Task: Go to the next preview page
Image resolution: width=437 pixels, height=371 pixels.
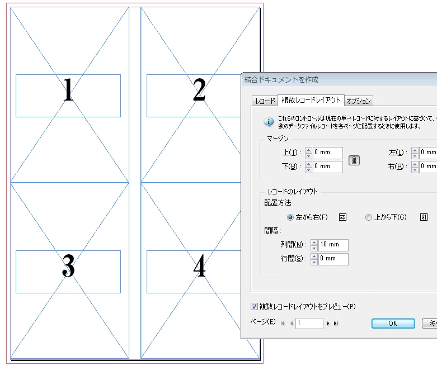Action: pos(328,324)
